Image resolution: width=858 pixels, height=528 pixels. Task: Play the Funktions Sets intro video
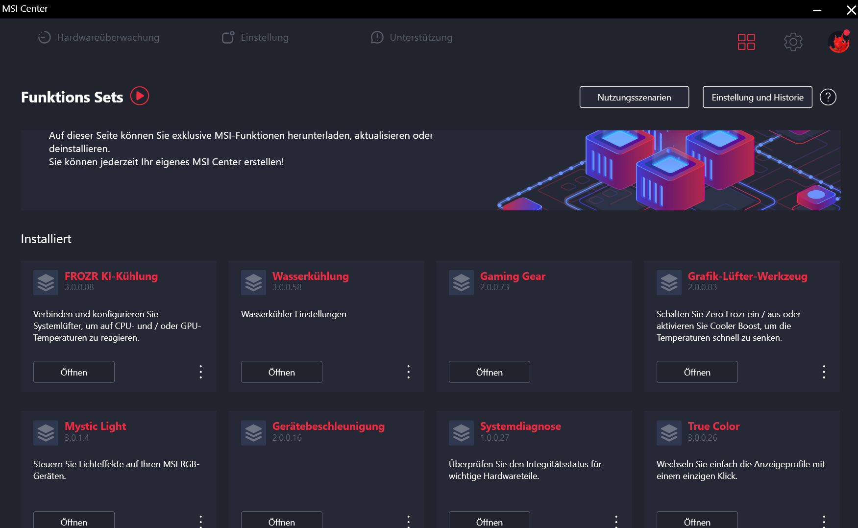pyautogui.click(x=140, y=96)
